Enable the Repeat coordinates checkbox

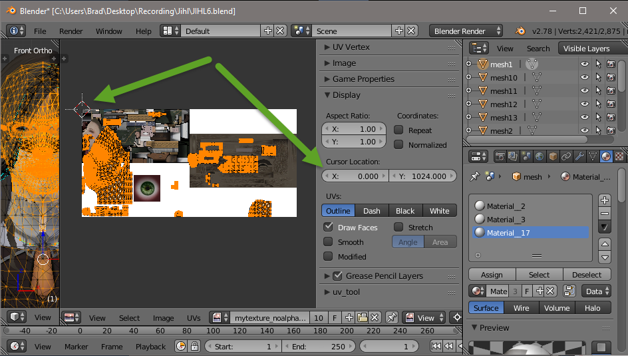pyautogui.click(x=398, y=130)
